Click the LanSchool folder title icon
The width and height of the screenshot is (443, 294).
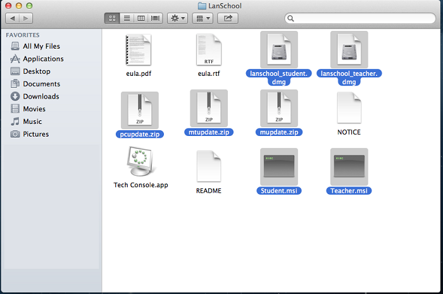click(202, 6)
